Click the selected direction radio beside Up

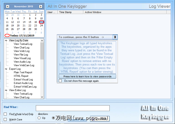click(53, 118)
